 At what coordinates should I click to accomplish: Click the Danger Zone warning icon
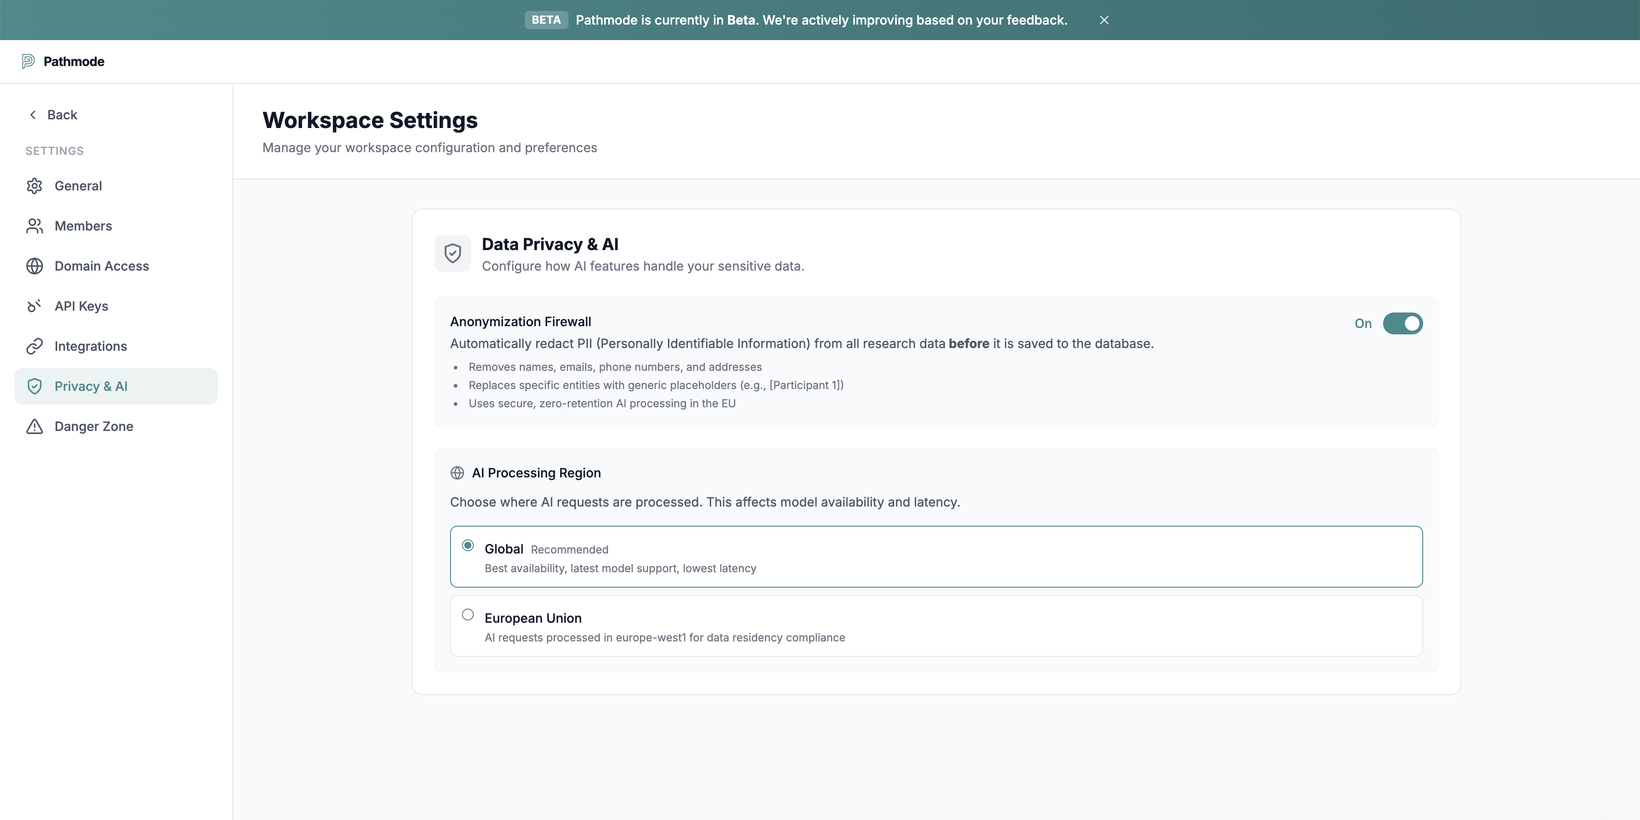pos(34,426)
